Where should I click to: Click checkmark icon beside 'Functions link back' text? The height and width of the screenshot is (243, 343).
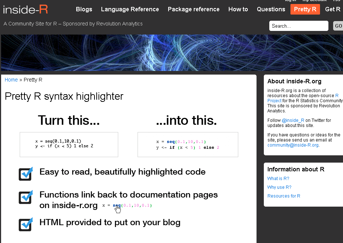coord(26,197)
